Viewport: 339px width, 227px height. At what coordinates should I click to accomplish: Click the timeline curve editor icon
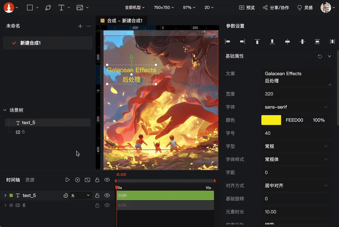[x=87, y=180]
